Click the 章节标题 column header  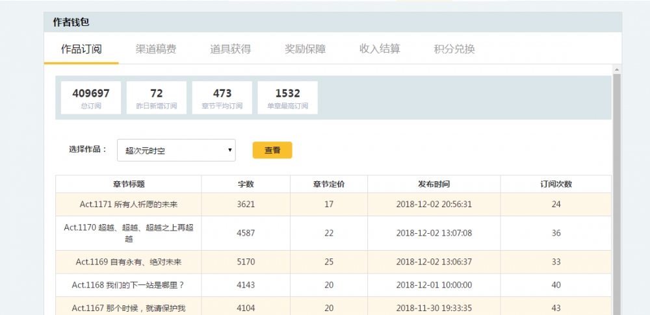(x=129, y=184)
